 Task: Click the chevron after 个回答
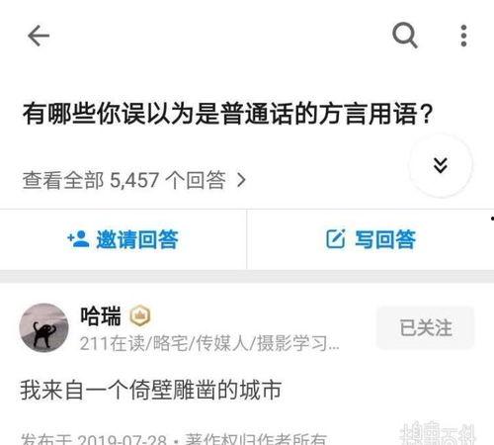click(x=242, y=180)
